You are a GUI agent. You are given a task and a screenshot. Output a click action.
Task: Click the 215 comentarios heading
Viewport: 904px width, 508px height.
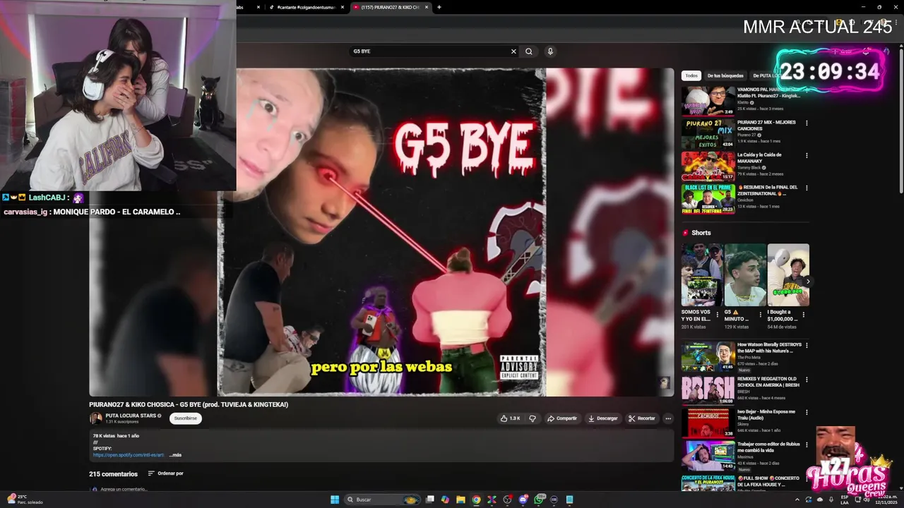[113, 474]
